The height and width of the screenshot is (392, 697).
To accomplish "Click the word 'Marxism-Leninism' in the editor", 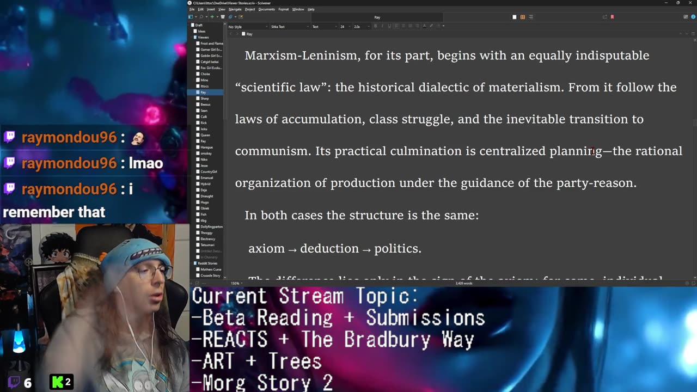I will point(302,56).
